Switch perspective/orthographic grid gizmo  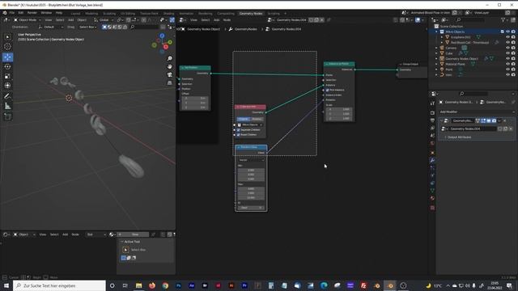pos(169,83)
